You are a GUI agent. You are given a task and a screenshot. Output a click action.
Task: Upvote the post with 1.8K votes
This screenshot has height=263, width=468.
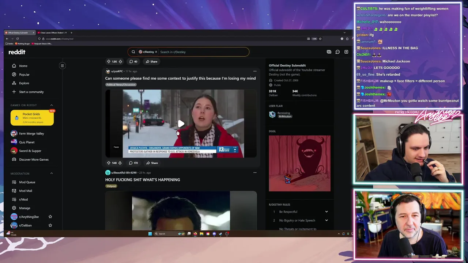(108, 61)
